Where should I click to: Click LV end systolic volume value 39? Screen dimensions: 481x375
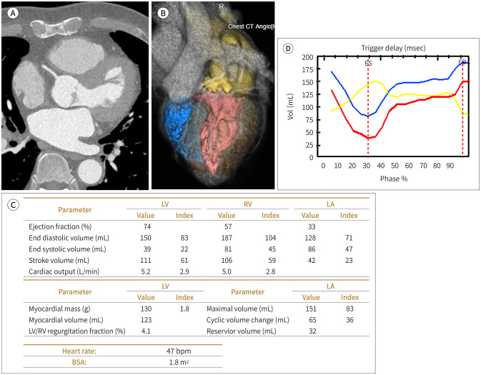tap(147, 249)
